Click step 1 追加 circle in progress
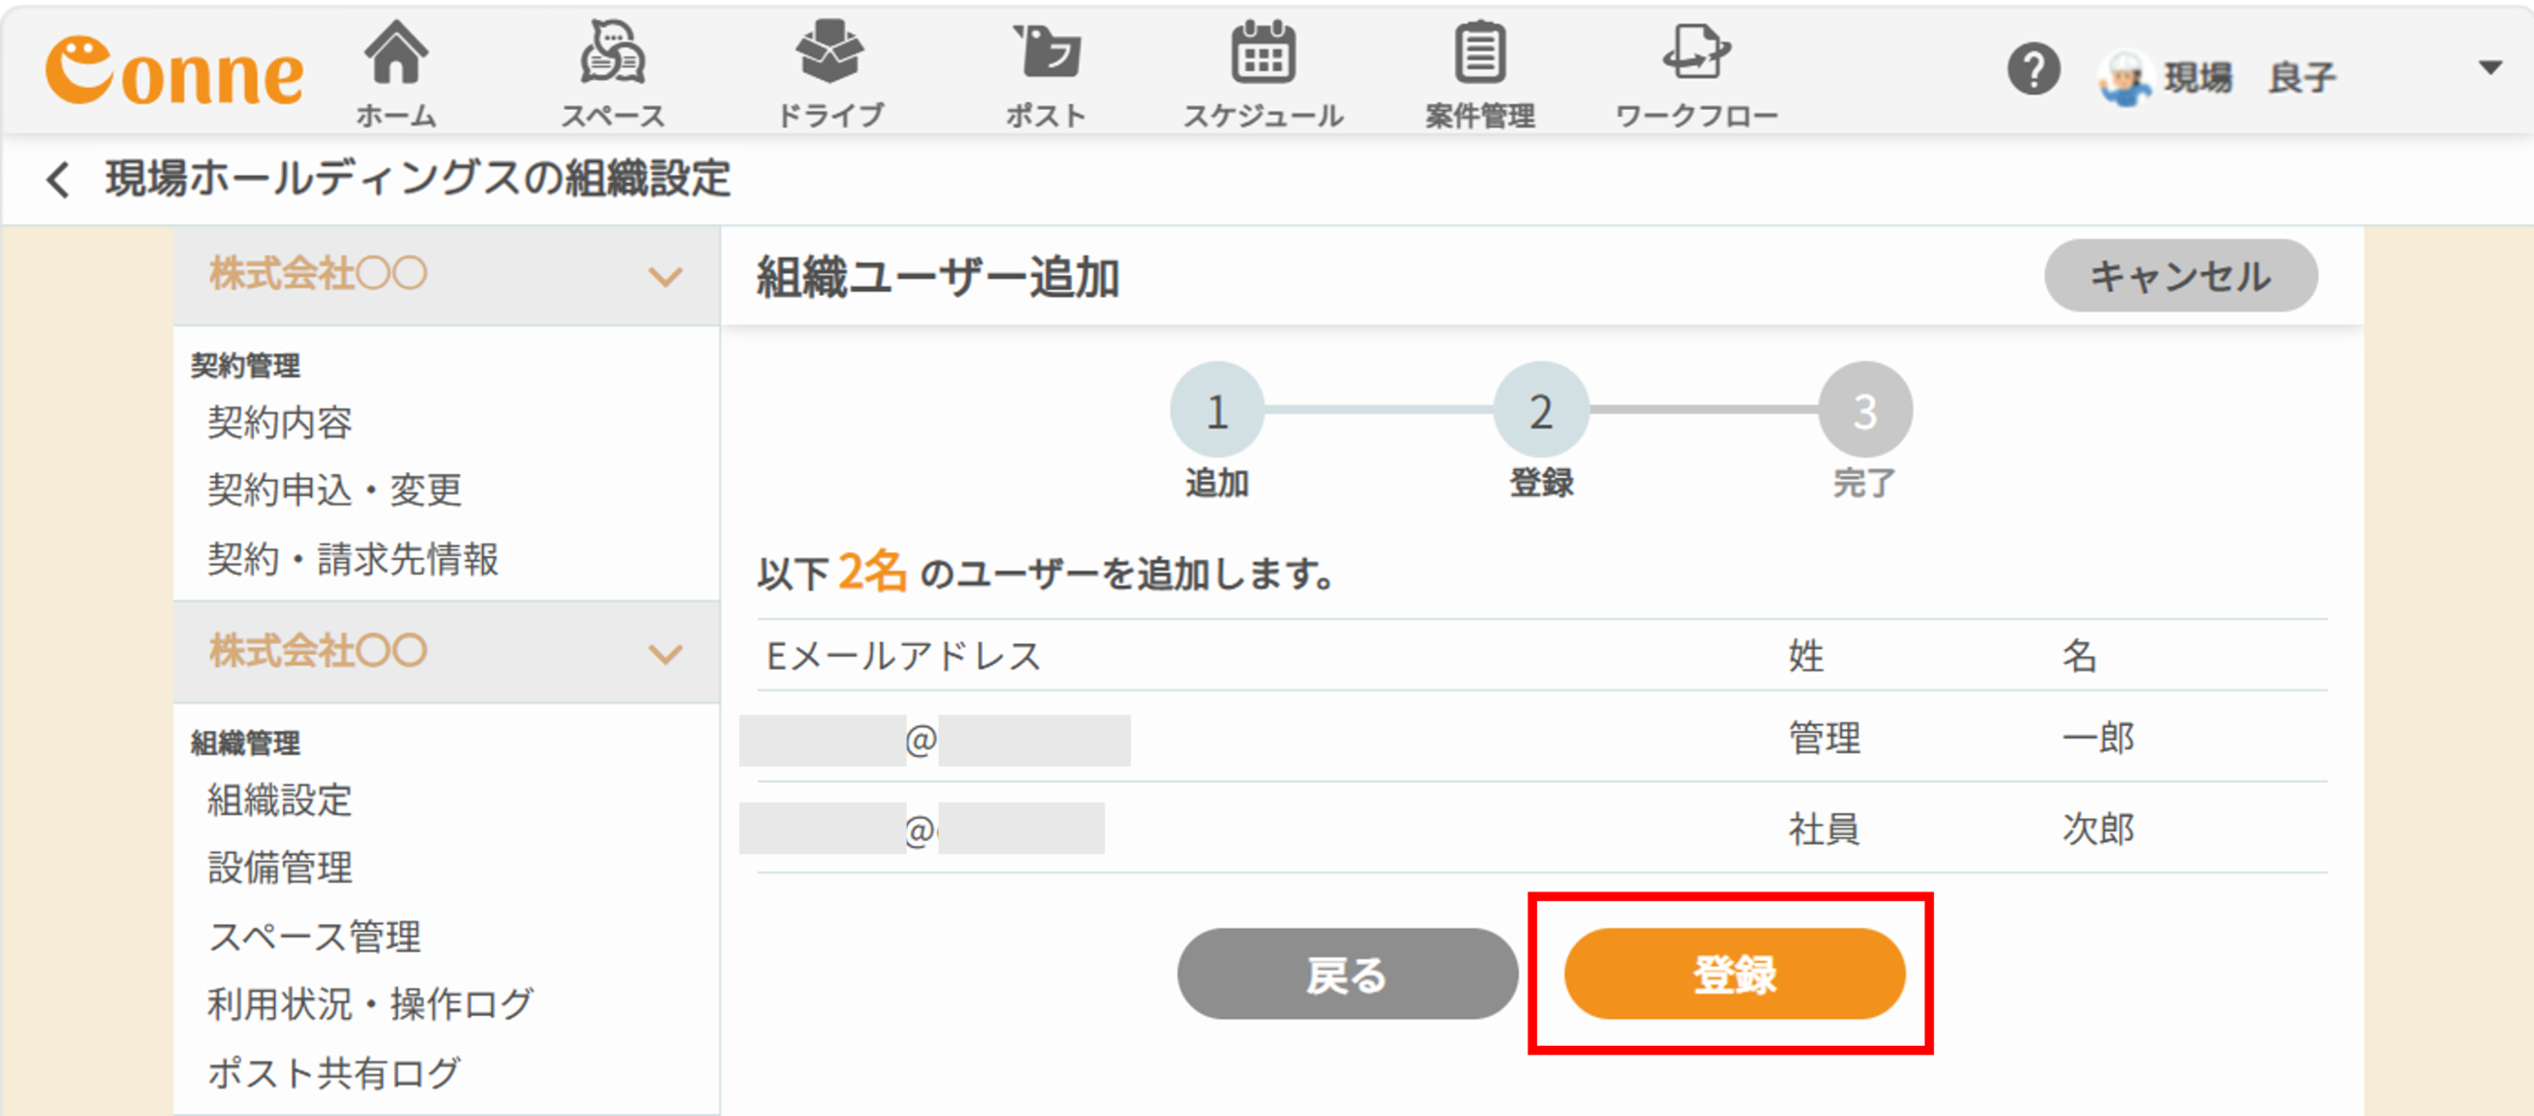The height and width of the screenshot is (1116, 2534). [x=1218, y=410]
